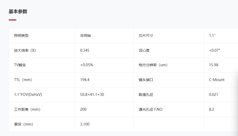Click the 非同轴 value cell
The width and height of the screenshot is (238, 136).
point(104,36)
